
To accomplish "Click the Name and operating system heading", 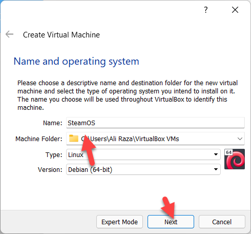I will point(76,62).
